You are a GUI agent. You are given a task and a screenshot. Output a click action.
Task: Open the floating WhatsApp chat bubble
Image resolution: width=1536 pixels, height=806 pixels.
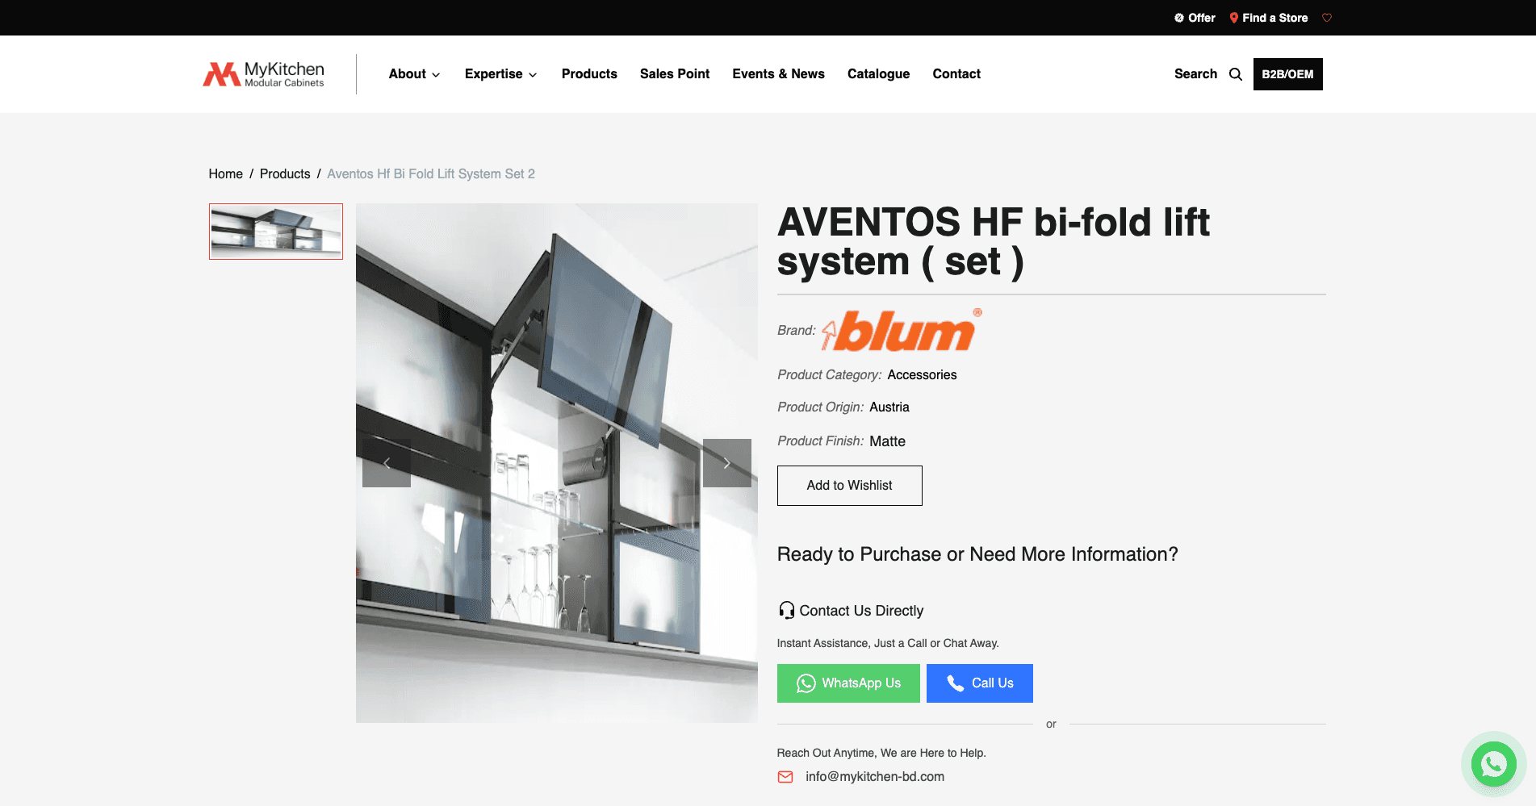coord(1493,763)
